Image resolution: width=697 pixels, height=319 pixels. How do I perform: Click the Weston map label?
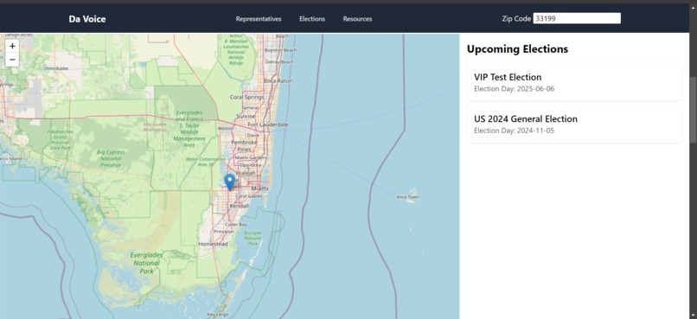[x=225, y=129]
